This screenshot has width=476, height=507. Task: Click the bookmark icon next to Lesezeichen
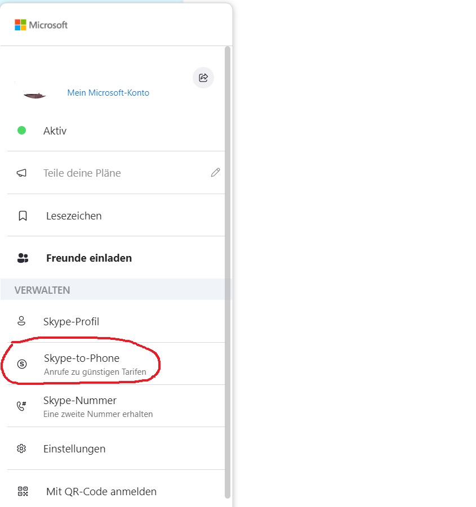[23, 216]
